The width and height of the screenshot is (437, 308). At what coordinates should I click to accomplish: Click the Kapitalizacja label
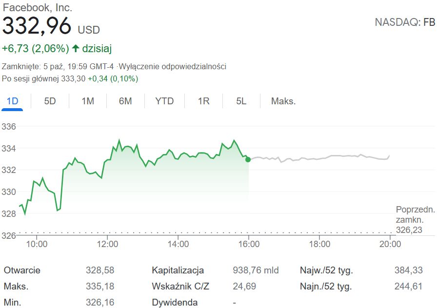[178, 270]
